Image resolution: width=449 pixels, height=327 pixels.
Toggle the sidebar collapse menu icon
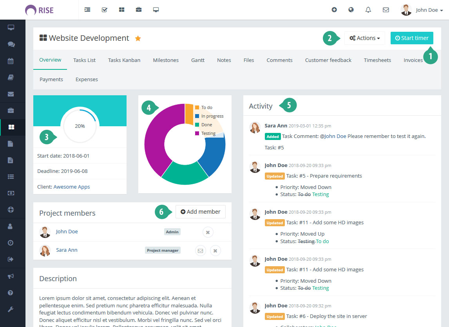click(87, 10)
